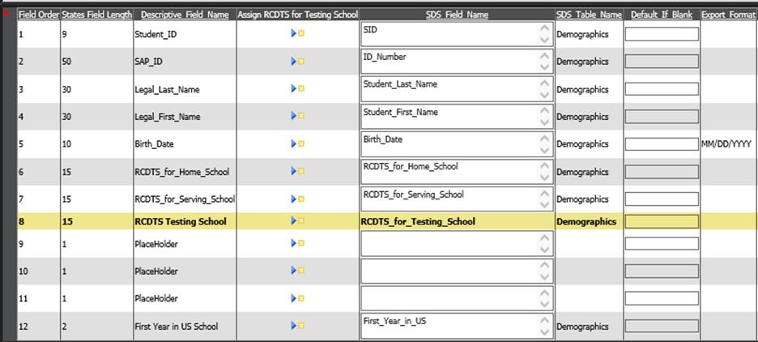758x342 pixels.
Task: Click the assign icon in the Birth_Date row
Action: tap(297, 143)
